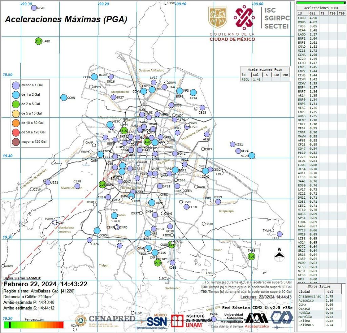Viewport: 347px width, 333px height.
Task: Click the CS78 station marker
Action: 77,186
